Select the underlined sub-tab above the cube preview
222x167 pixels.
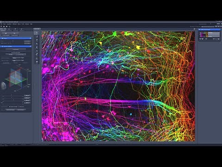click(x=6, y=63)
